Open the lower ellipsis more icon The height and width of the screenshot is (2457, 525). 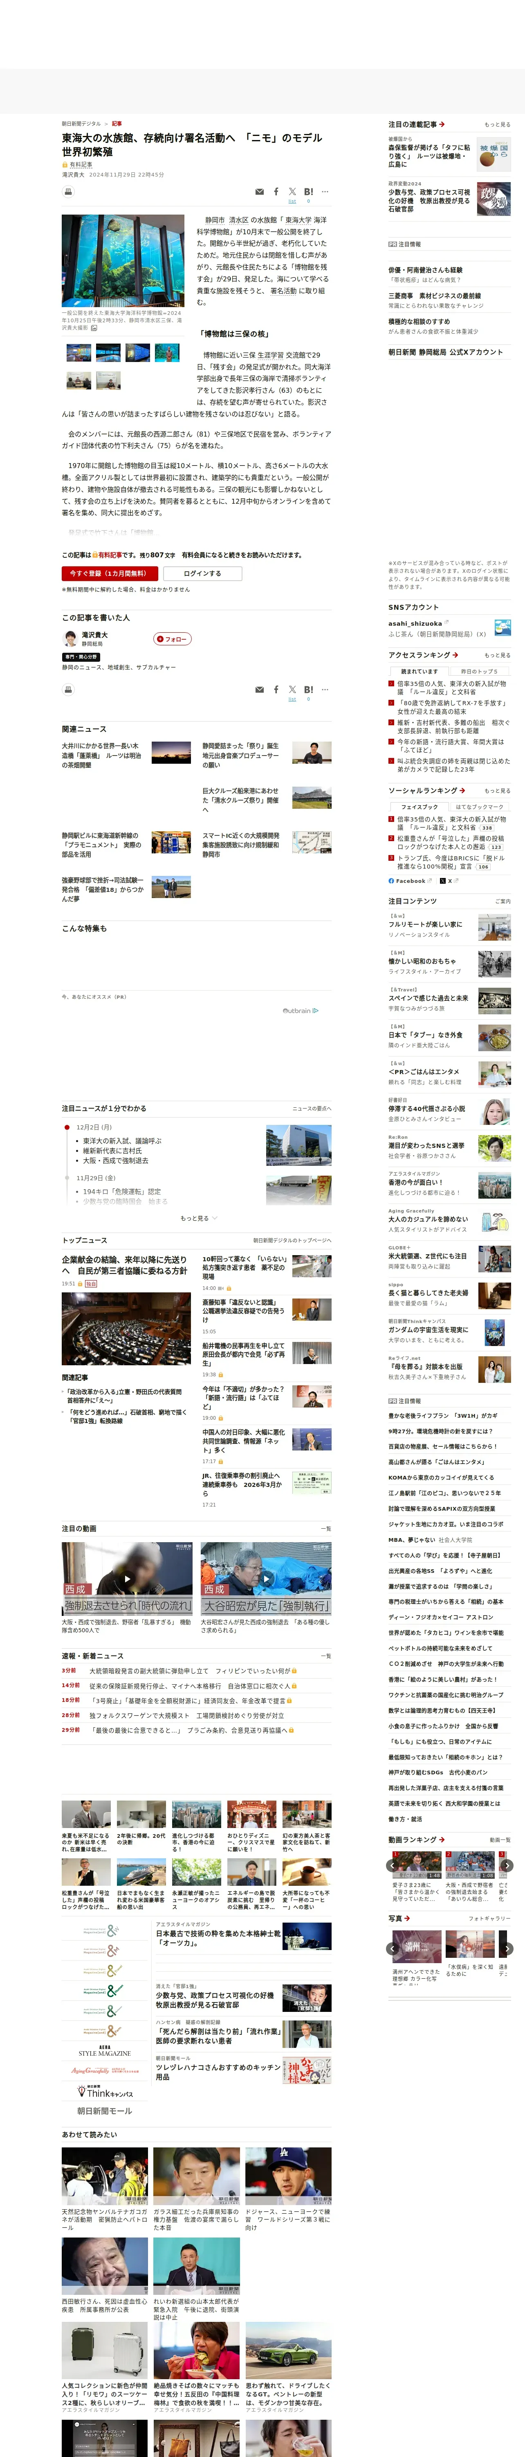(x=325, y=690)
